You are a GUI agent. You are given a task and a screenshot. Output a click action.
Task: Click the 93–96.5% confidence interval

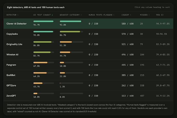tap(161, 34)
